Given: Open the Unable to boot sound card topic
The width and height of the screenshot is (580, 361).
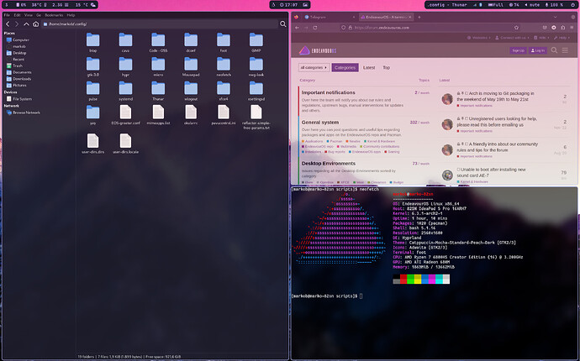Looking at the screenshot, I should tap(491, 173).
